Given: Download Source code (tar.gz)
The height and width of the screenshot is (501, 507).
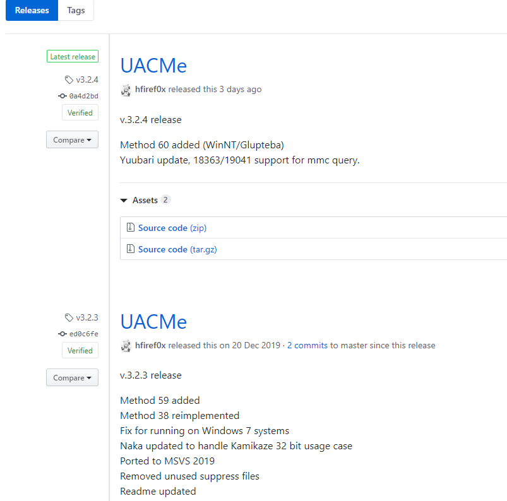Looking at the screenshot, I should (177, 249).
